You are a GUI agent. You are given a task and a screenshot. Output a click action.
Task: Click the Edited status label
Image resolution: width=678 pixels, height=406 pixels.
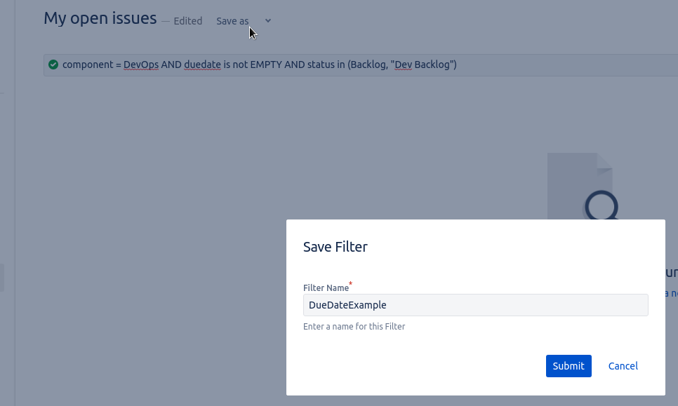click(x=187, y=21)
